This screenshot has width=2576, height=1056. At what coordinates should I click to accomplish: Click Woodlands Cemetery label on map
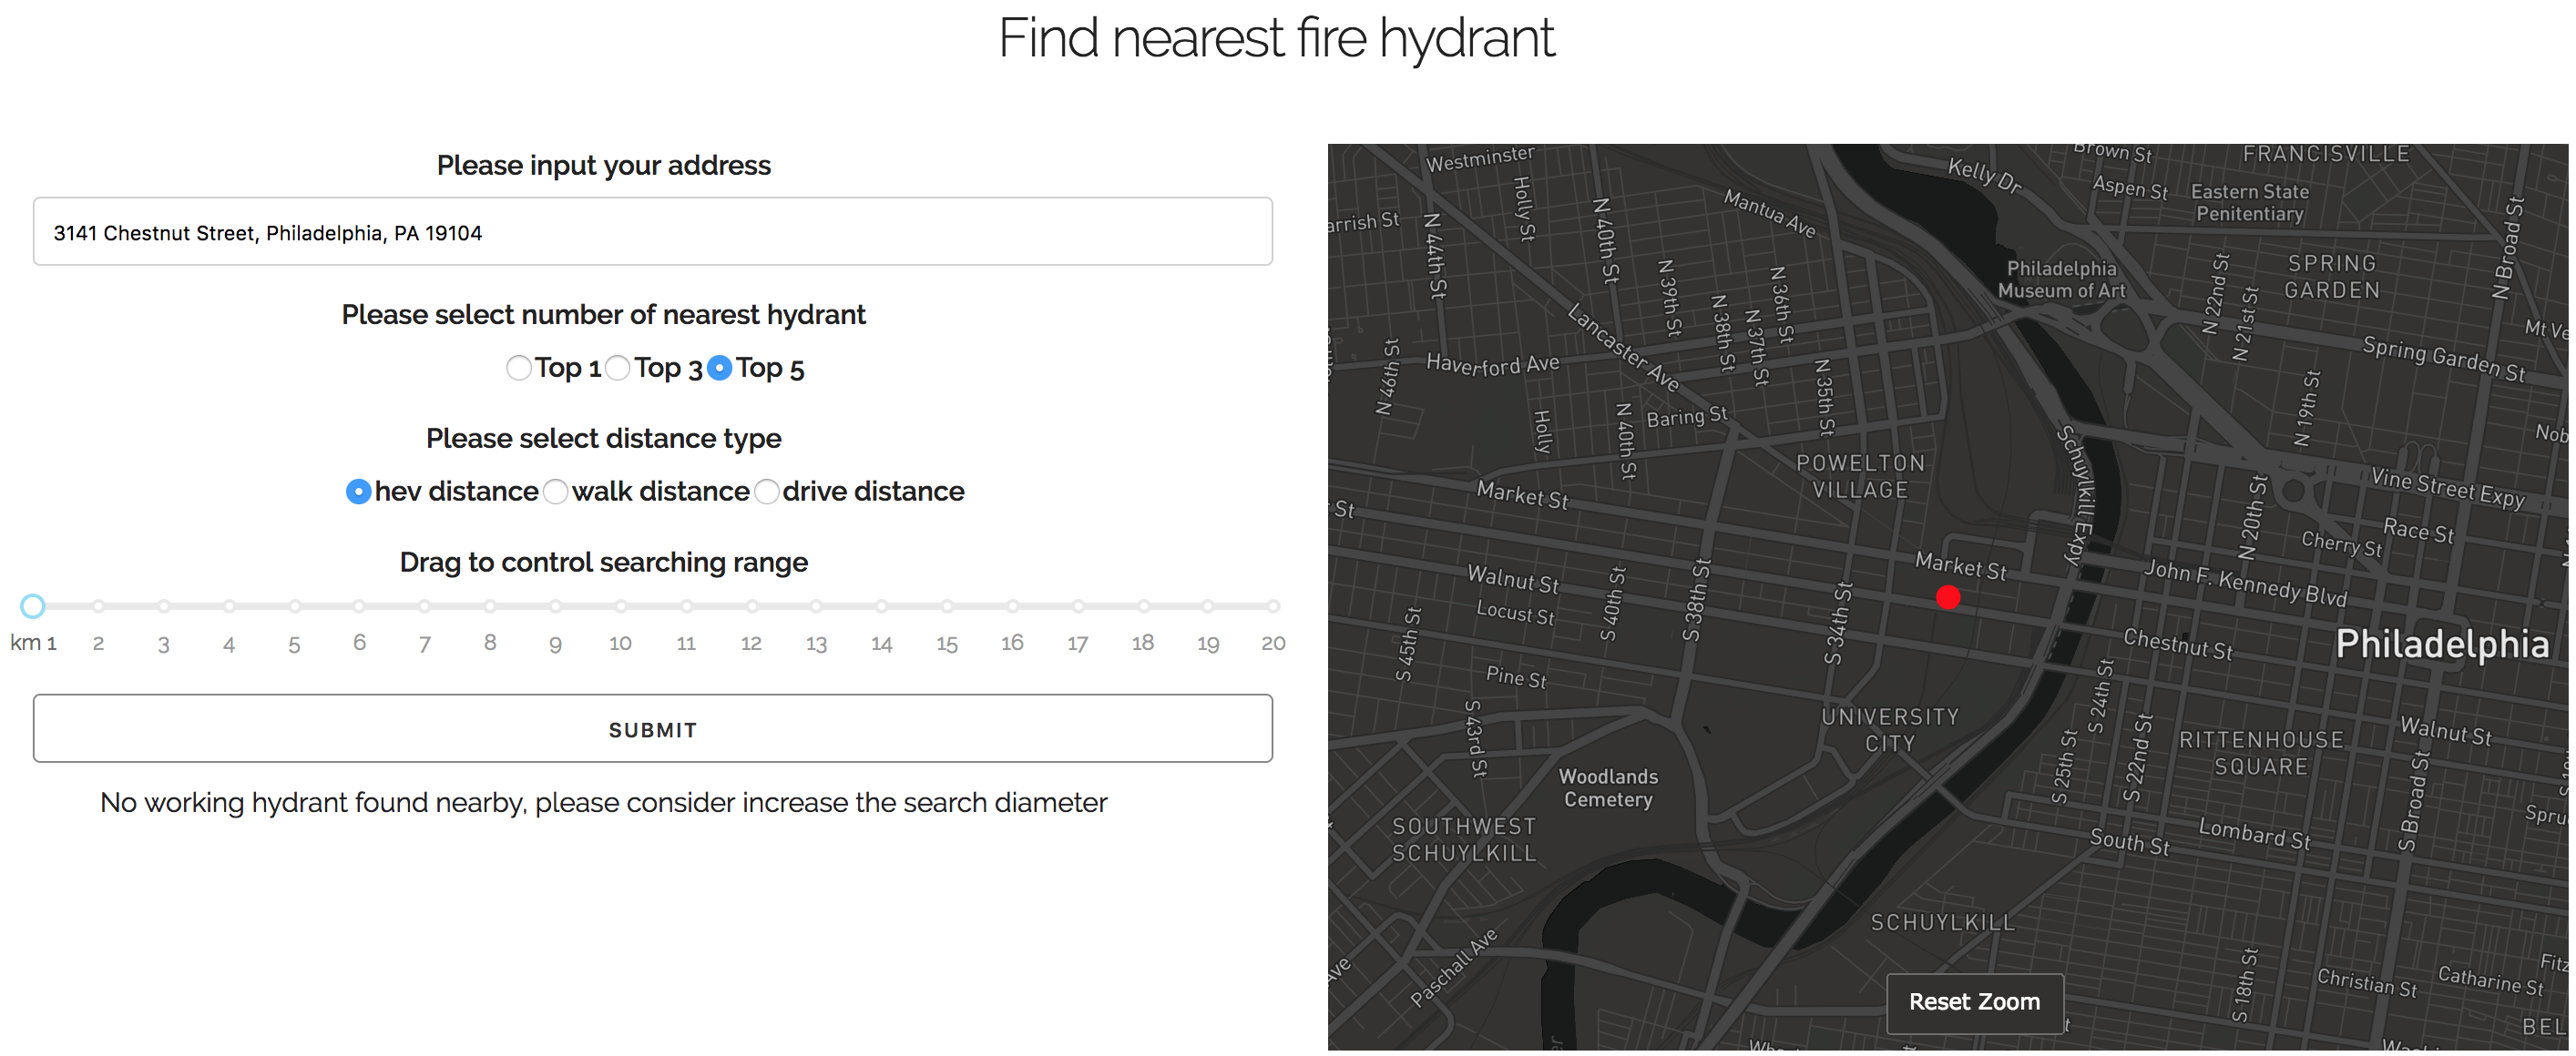click(x=1607, y=788)
